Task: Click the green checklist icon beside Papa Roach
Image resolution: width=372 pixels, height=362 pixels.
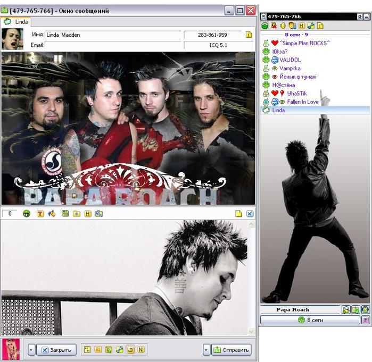Action: click(x=356, y=310)
